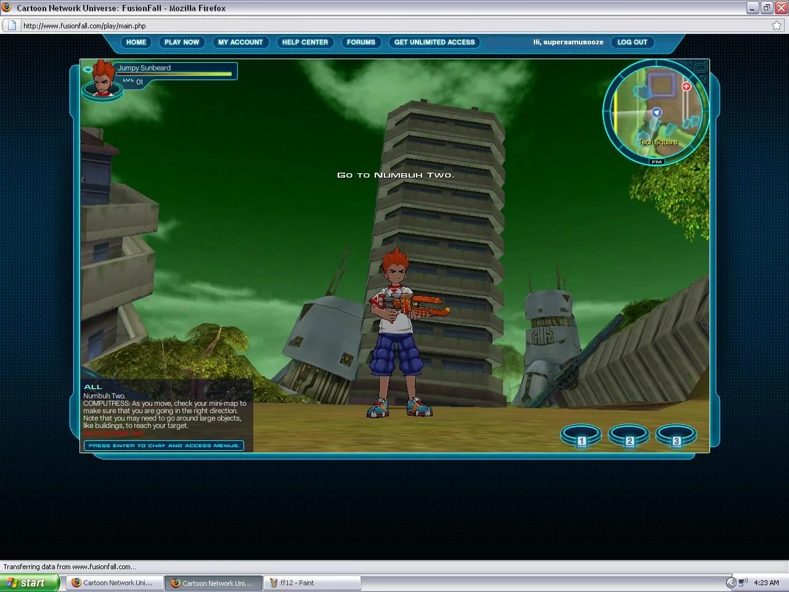The width and height of the screenshot is (789, 592).
Task: Open MY ACCOUNT nav item
Action: 240,42
